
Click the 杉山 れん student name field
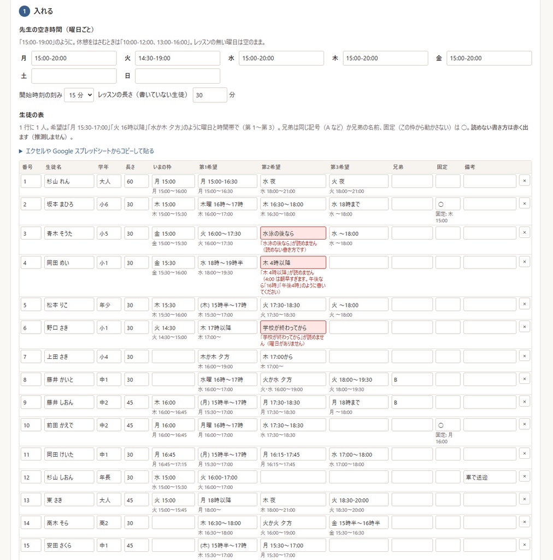point(69,181)
